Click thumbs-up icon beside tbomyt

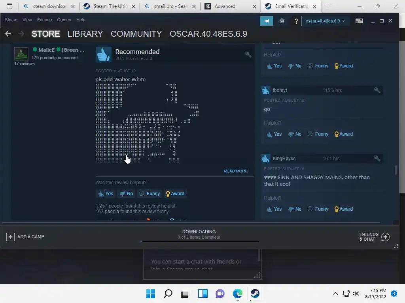click(x=266, y=90)
